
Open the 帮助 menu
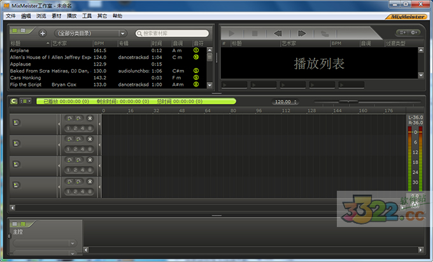117,16
